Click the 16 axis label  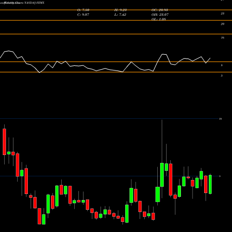tap(222, 38)
